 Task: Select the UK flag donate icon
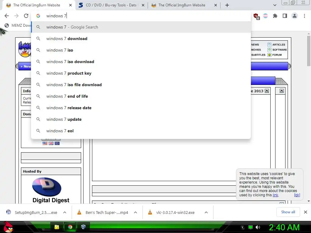51,143
